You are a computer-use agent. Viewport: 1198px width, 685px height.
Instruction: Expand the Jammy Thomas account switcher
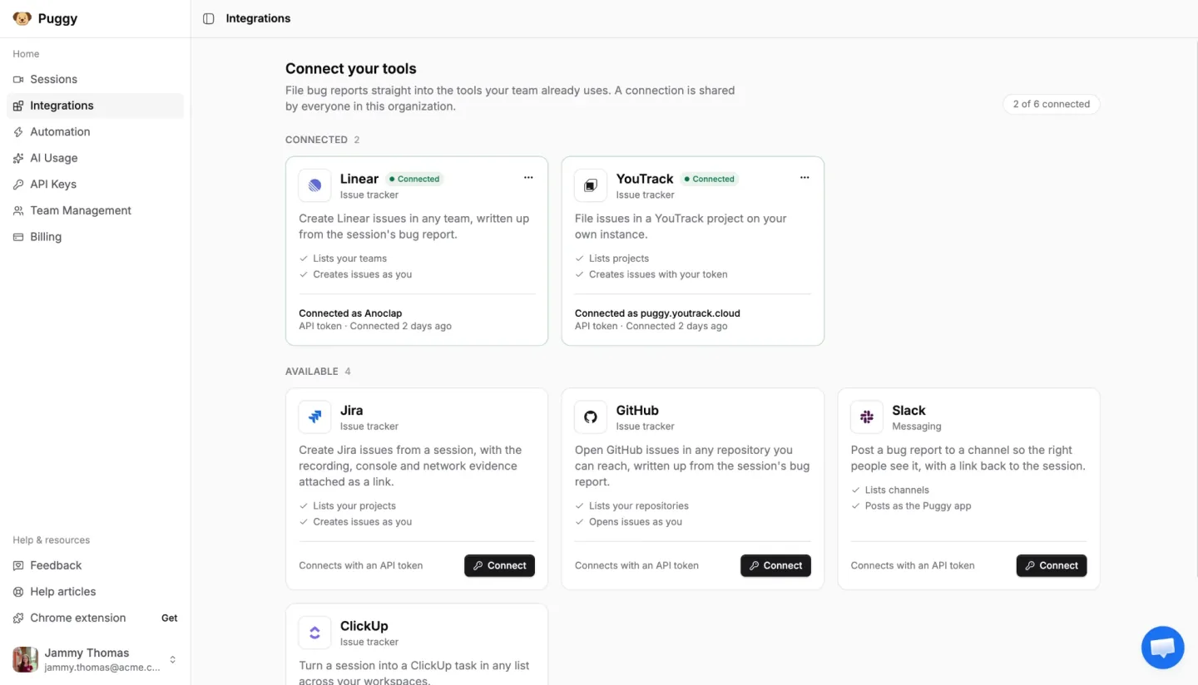point(172,659)
